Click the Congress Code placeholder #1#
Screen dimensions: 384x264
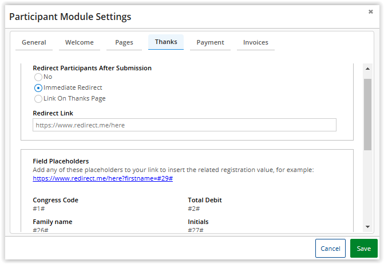(x=39, y=209)
